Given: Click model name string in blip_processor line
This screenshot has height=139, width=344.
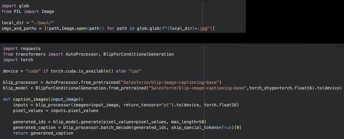Looking at the screenshot, I should click(x=170, y=83).
